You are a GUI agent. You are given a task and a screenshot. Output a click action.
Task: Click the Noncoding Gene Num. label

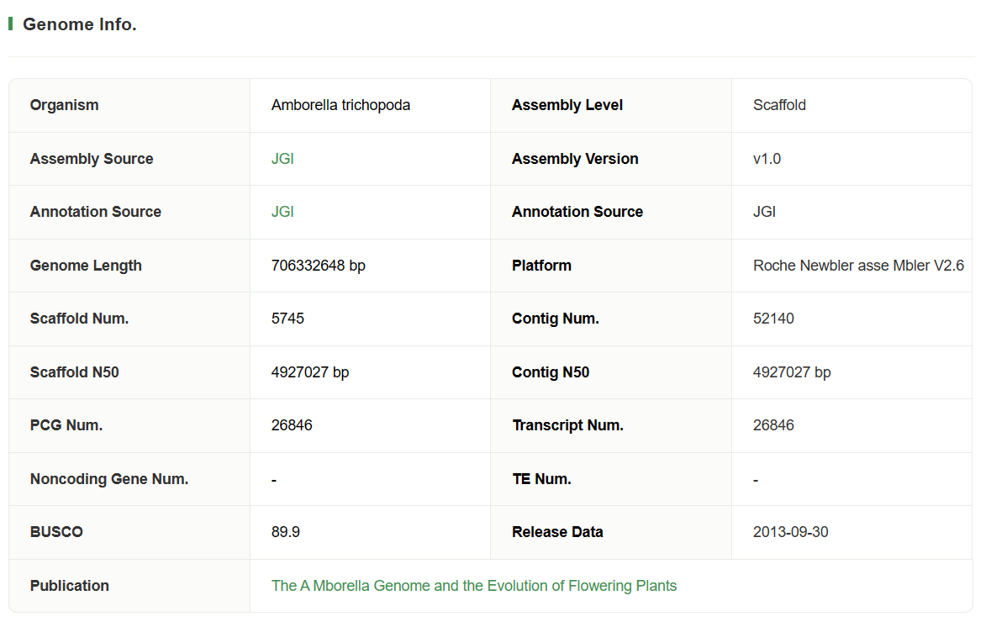click(x=108, y=479)
